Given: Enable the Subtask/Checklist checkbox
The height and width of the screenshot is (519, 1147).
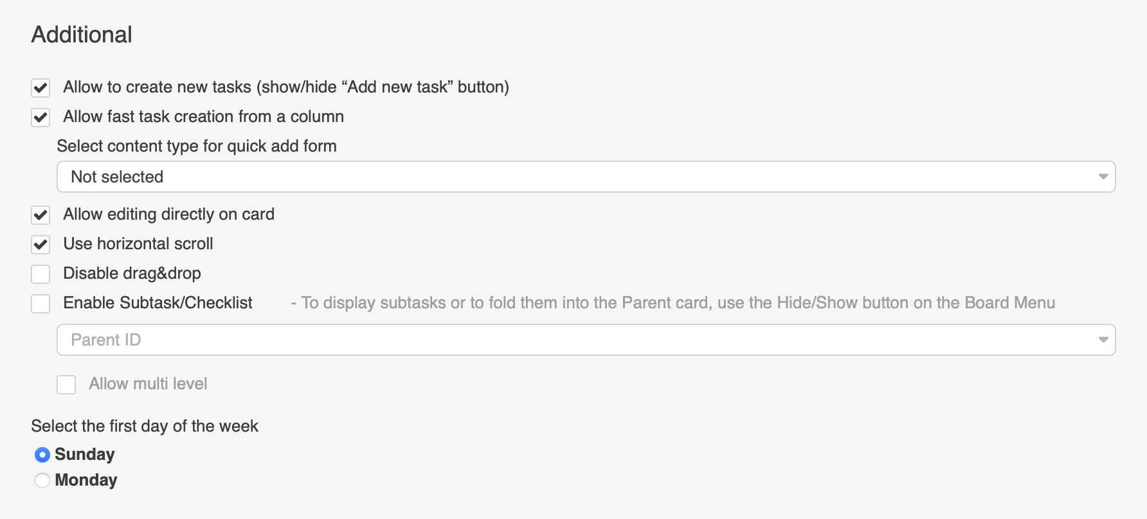Looking at the screenshot, I should click(41, 303).
